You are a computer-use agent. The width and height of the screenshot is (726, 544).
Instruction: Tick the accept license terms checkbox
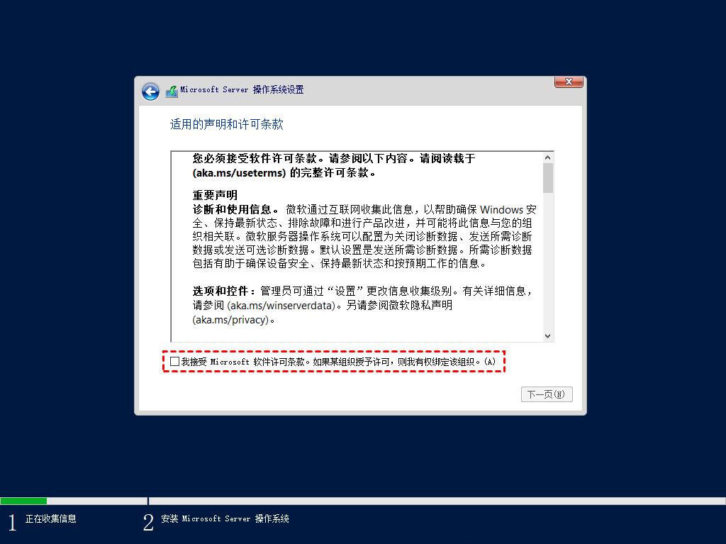174,362
